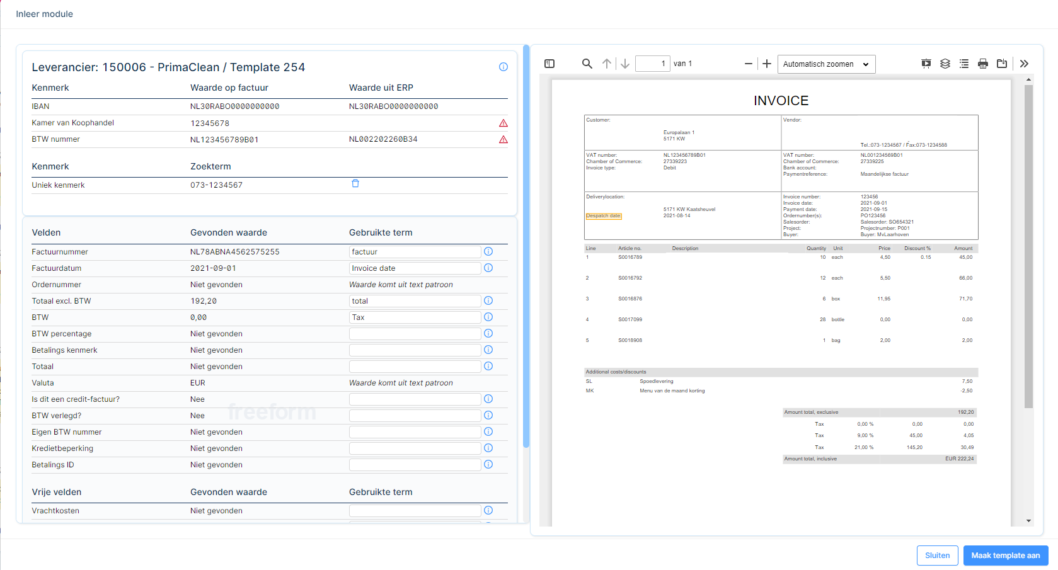1058x570 pixels.
Task: Start PDF presentation mode
Action: point(926,64)
